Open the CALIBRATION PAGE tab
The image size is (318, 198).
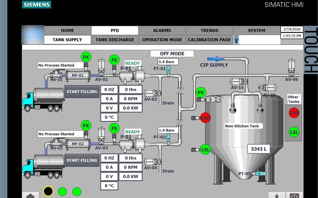(x=209, y=40)
